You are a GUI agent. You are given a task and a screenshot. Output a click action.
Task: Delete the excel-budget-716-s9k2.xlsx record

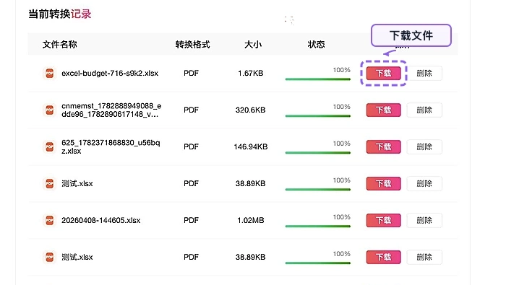pos(424,73)
